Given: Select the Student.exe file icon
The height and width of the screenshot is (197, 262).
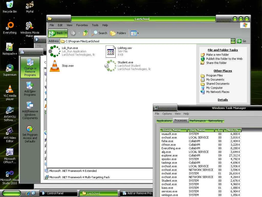Looking at the screenshot, I should coord(110,66).
